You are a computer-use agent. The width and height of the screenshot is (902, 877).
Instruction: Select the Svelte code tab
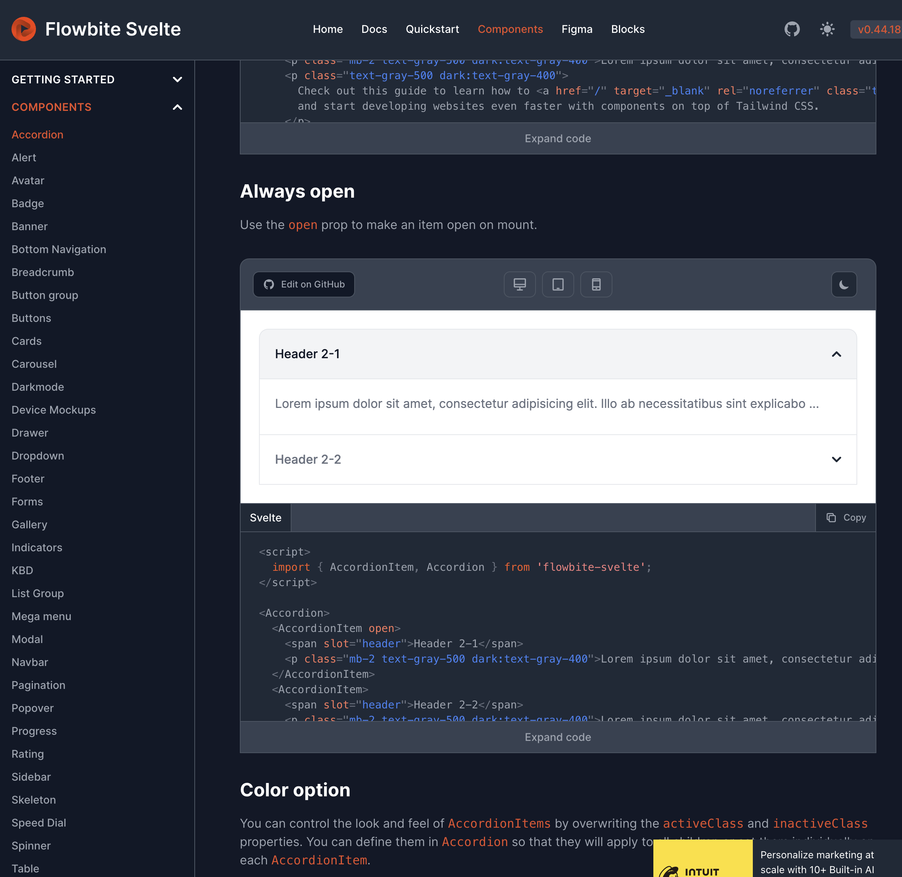click(x=265, y=517)
